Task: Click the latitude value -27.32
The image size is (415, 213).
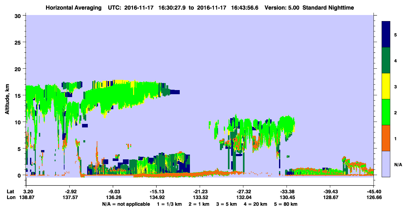Action: (243, 191)
